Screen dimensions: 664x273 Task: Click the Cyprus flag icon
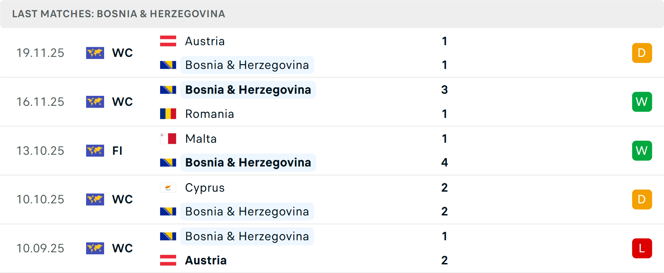point(168,188)
